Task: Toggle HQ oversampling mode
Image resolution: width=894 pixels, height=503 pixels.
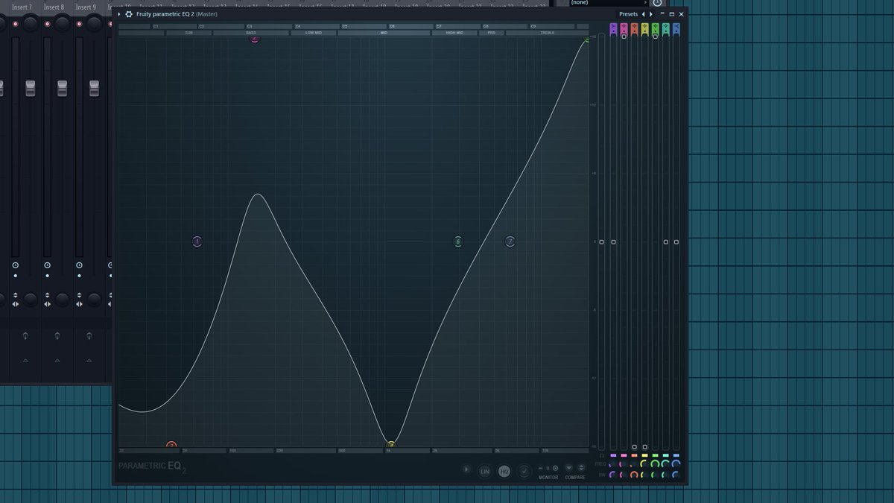Action: [x=504, y=470]
